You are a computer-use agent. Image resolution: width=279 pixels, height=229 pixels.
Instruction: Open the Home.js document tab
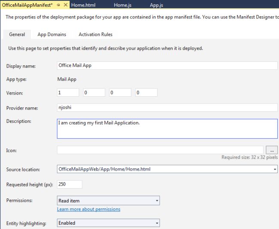click(122, 5)
